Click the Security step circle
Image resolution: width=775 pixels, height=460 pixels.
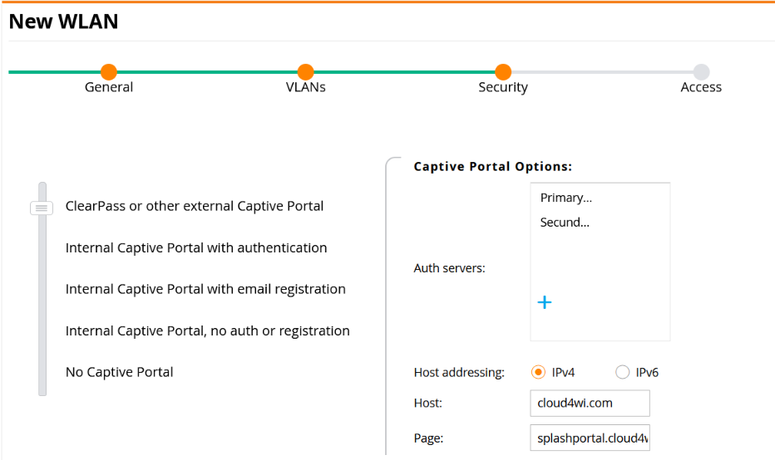tap(502, 72)
